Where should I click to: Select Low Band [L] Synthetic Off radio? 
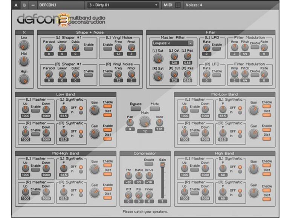point(81,108)
